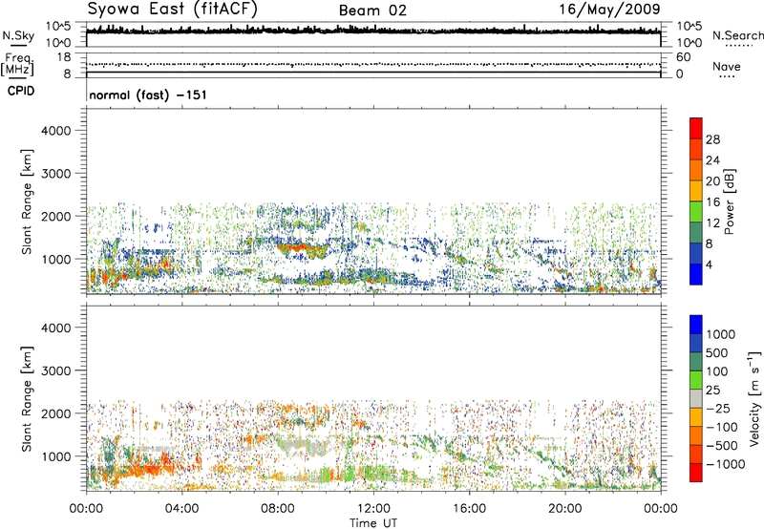The width and height of the screenshot is (764, 529).
Task: Click the Velocity scale value -25
Action: pos(718,408)
